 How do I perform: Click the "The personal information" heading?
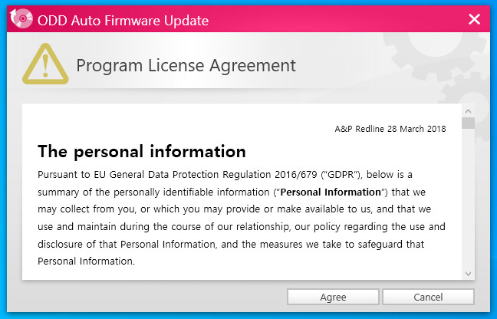point(141,150)
